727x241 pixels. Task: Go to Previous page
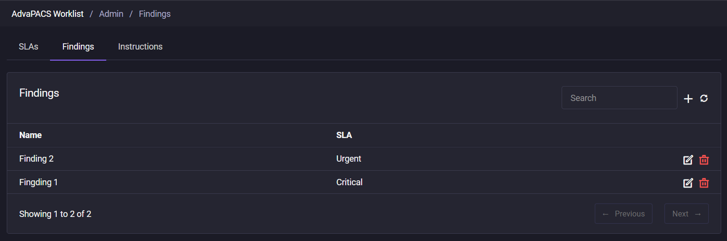(x=624, y=214)
